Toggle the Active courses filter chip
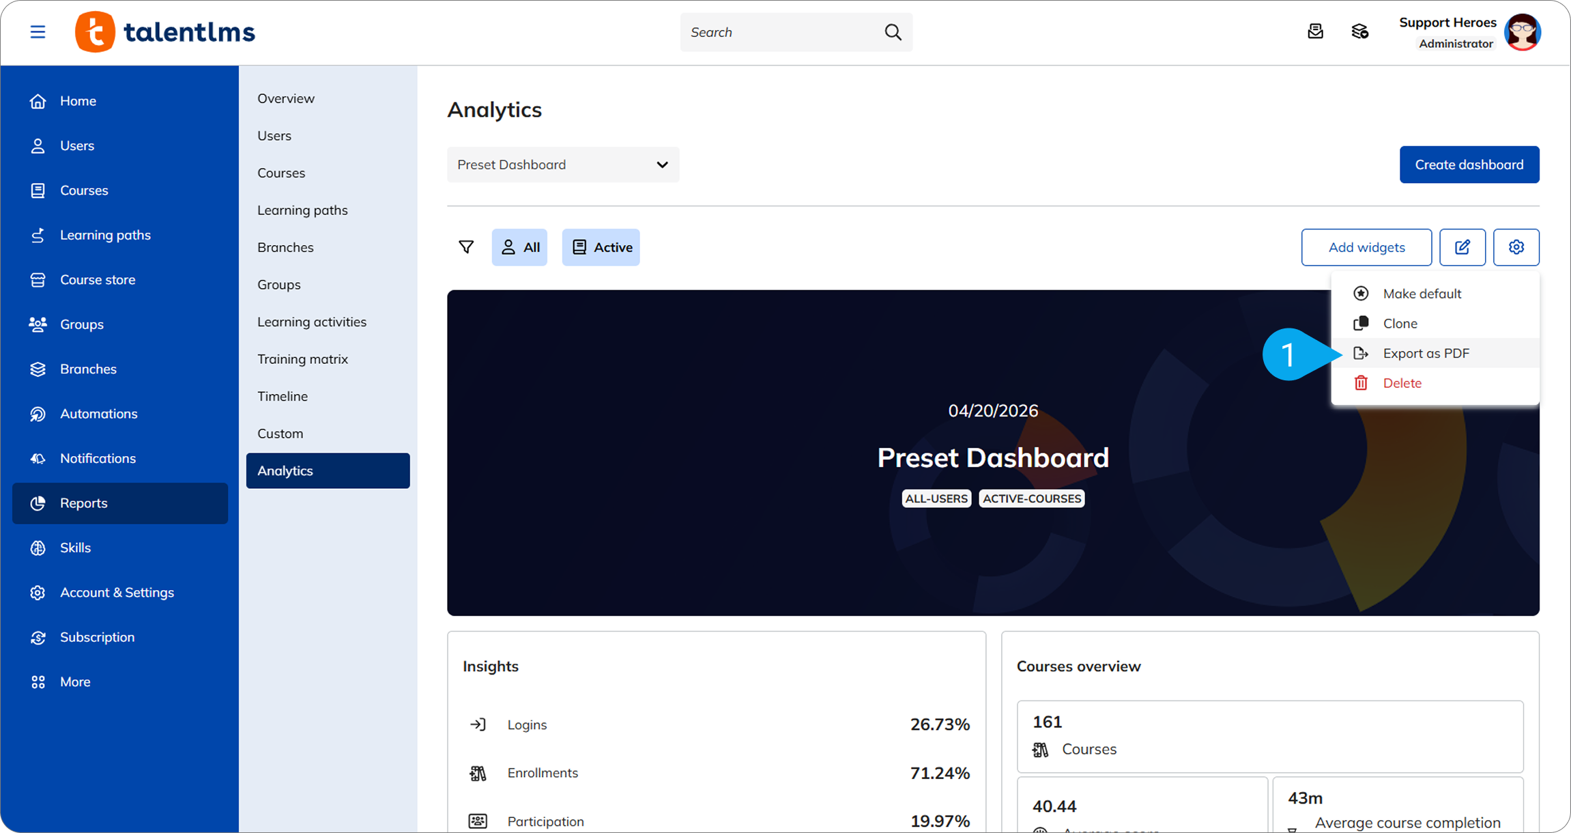This screenshot has width=1571, height=833. [601, 247]
